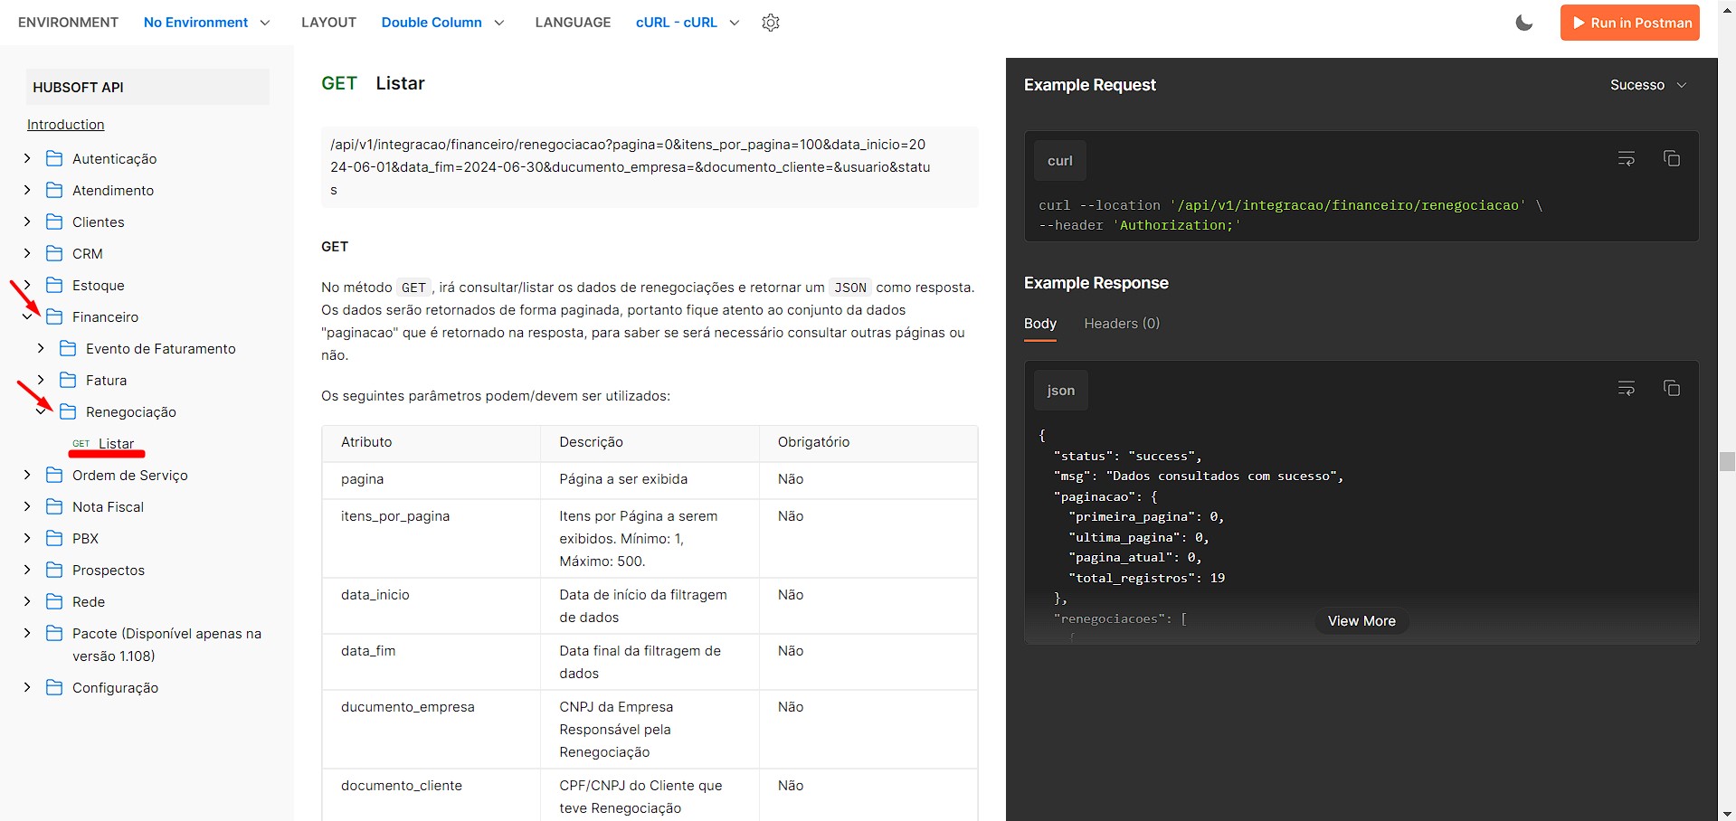Expand the Autenticação folder chevron

tap(27, 158)
